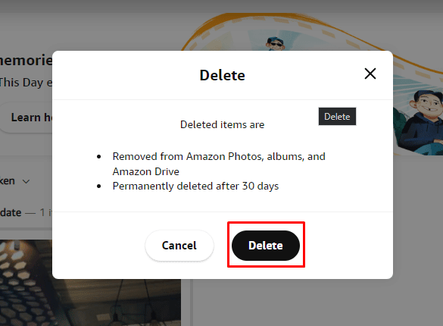Screen dimensions: 443x326
Task: Cancel the deletion
Action: pyautogui.click(x=179, y=246)
